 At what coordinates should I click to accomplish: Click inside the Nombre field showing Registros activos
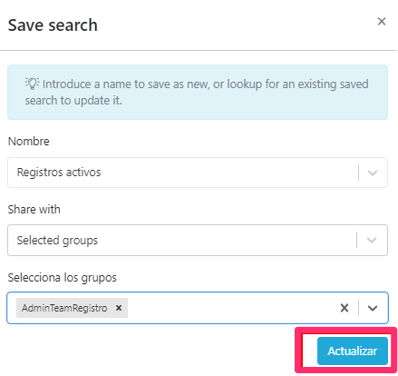[198, 173]
